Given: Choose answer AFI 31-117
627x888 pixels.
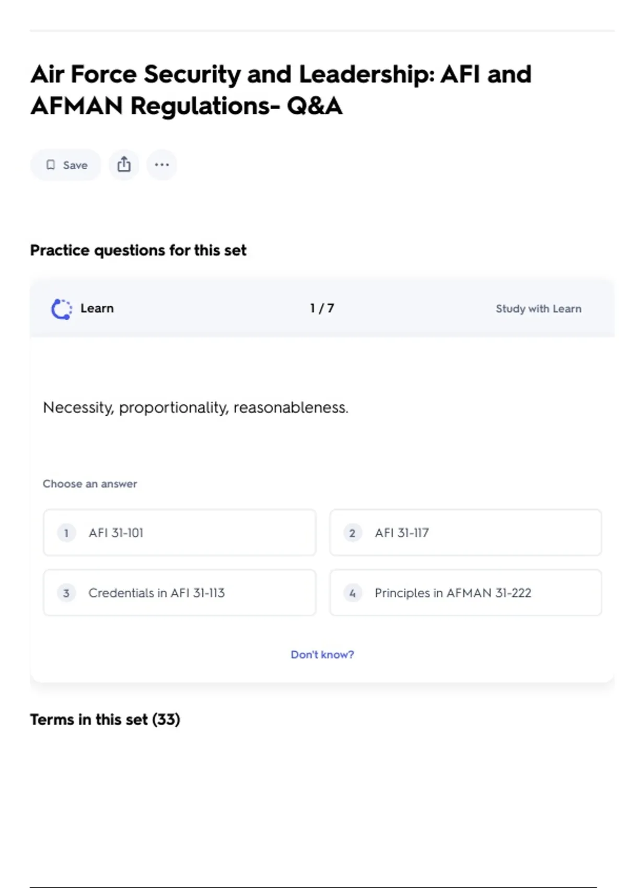Looking at the screenshot, I should pyautogui.click(x=402, y=533).
